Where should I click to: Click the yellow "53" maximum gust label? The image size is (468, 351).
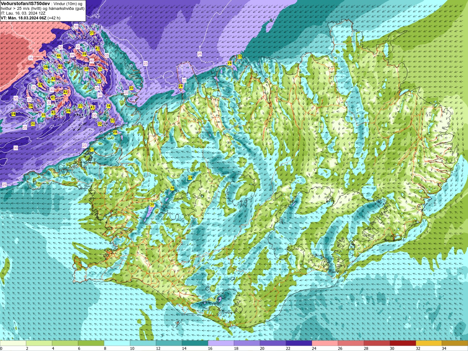pos(99,81)
